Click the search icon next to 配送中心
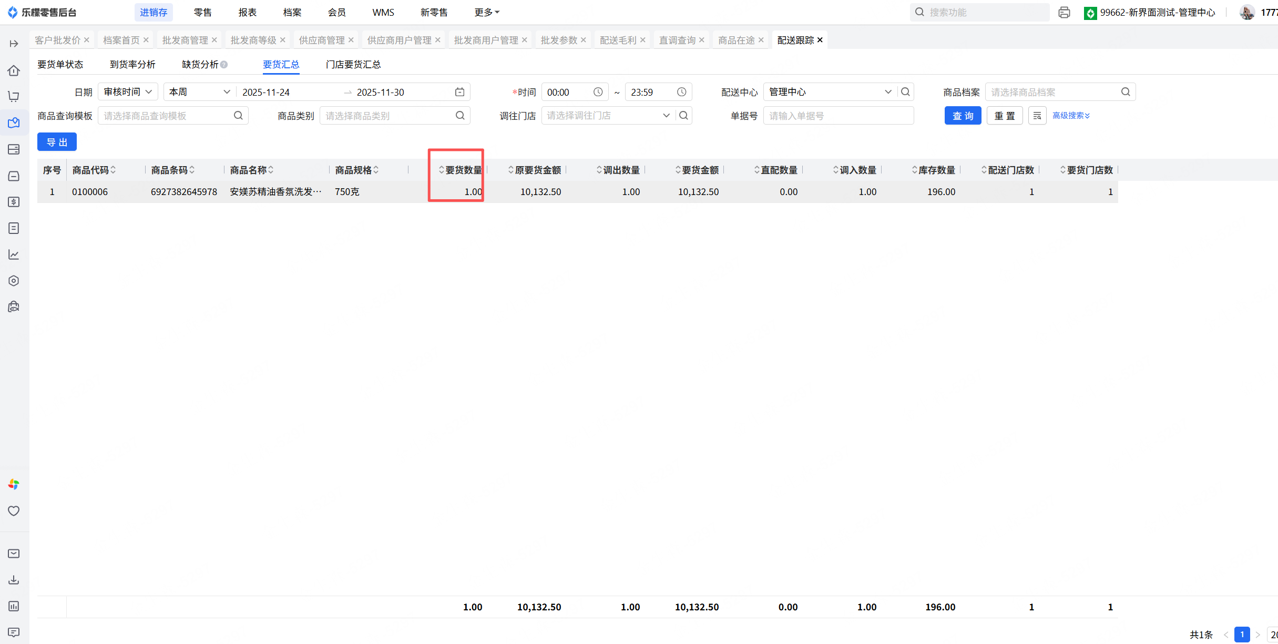Screen dimensions: 1278x644 905,92
